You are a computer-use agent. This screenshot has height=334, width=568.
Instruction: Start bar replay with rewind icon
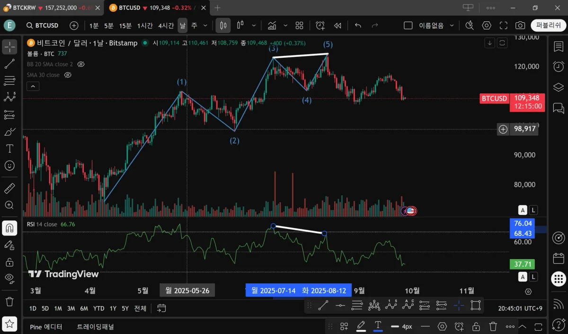coord(338,25)
